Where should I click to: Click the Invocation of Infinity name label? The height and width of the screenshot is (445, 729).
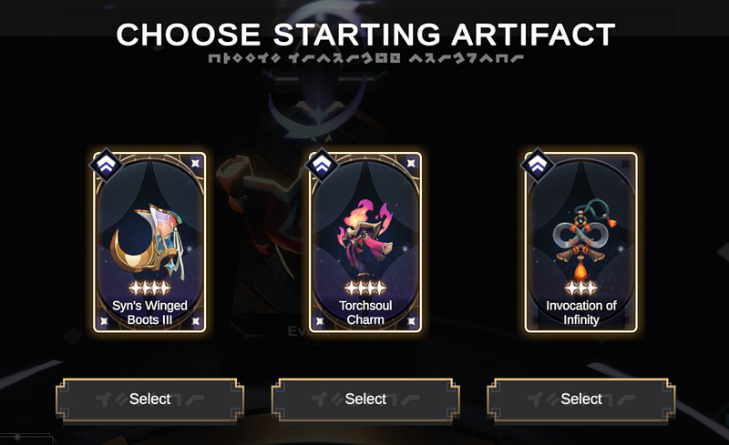(581, 313)
